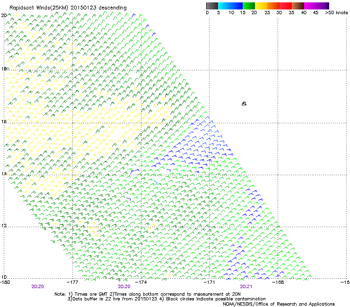Pick the yellow 20-25 knots legend color

tap(261, 6)
